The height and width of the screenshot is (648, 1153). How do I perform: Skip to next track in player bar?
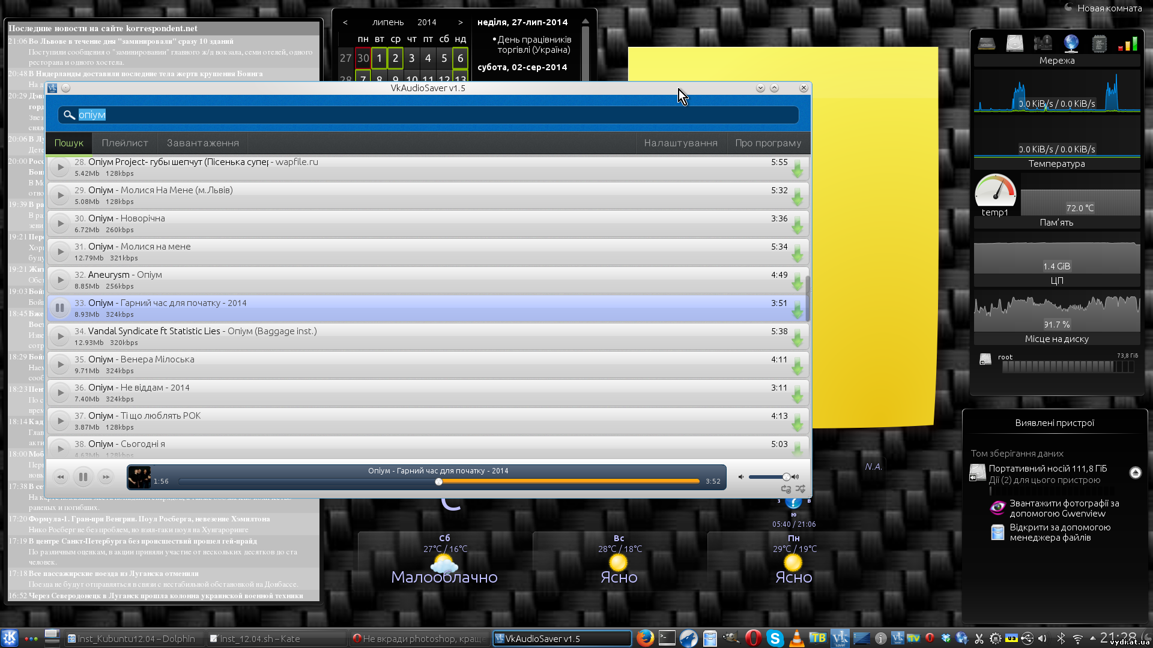click(106, 478)
